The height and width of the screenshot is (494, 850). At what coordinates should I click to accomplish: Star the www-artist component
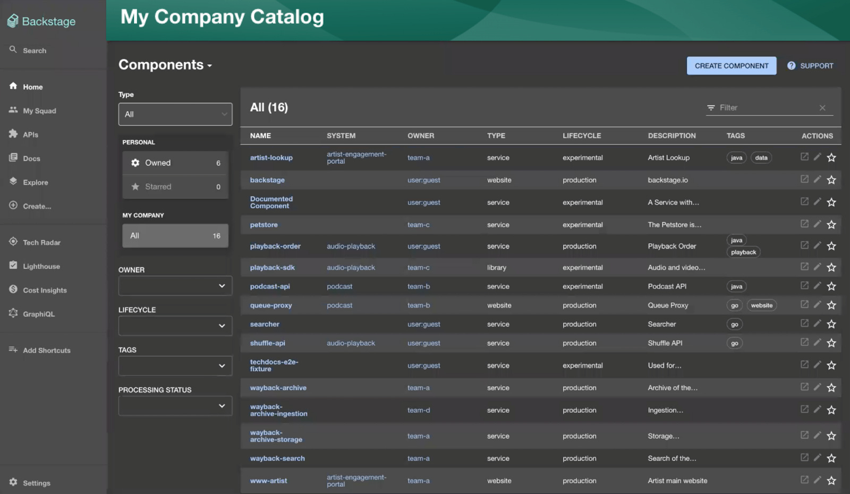[x=831, y=480]
